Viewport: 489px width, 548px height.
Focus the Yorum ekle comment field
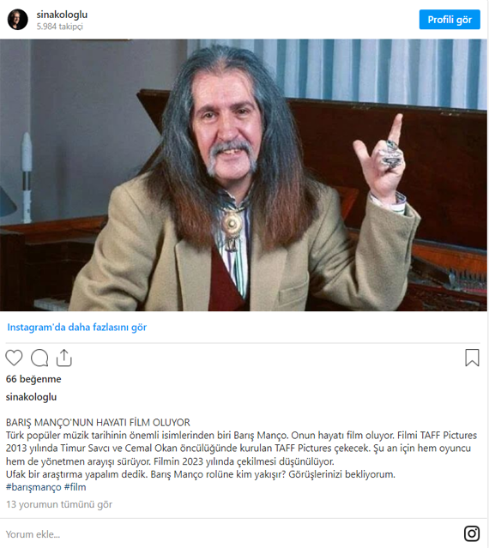231,534
